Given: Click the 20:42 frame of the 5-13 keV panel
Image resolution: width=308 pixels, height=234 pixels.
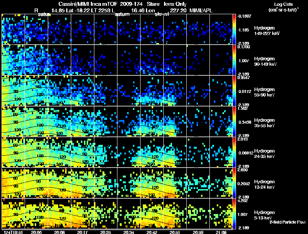Looking at the screenshot, I should pyautogui.click(x=152, y=214).
